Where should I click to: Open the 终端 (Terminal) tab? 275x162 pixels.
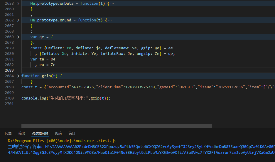coord(58,133)
